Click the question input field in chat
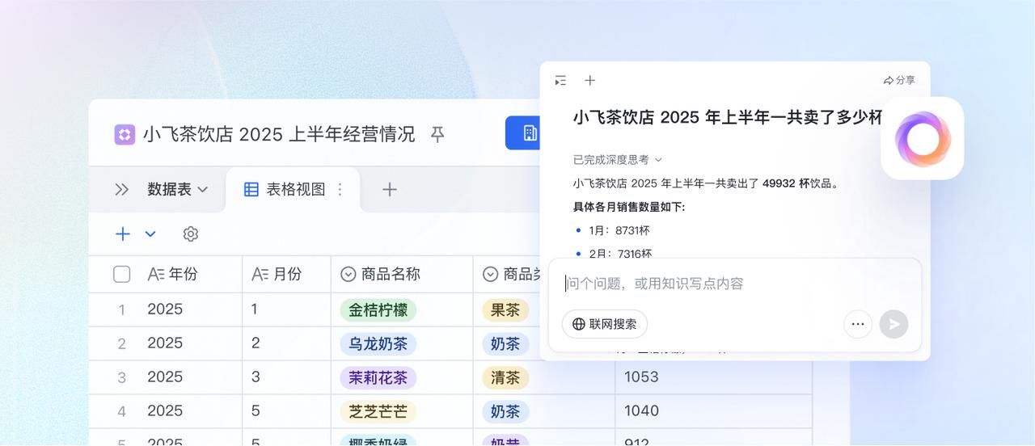This screenshot has height=446, width=1035. click(x=728, y=284)
